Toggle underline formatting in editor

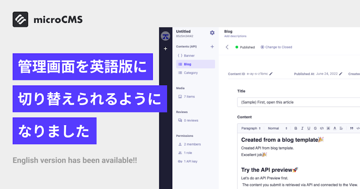coord(309,128)
